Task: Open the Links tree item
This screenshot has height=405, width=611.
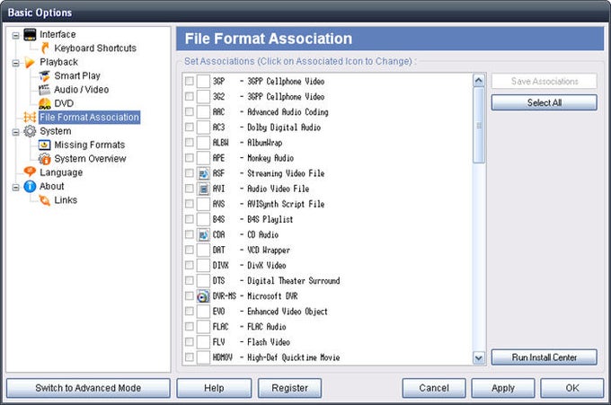Action: click(66, 200)
